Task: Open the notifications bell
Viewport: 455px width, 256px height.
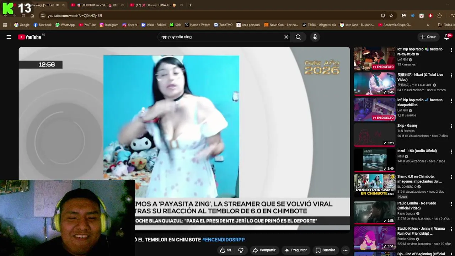Action: click(447, 37)
